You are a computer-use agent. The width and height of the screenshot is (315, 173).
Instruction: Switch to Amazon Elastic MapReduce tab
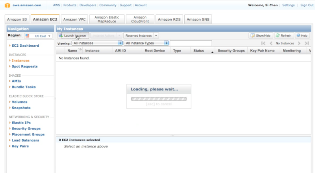pos(107,19)
